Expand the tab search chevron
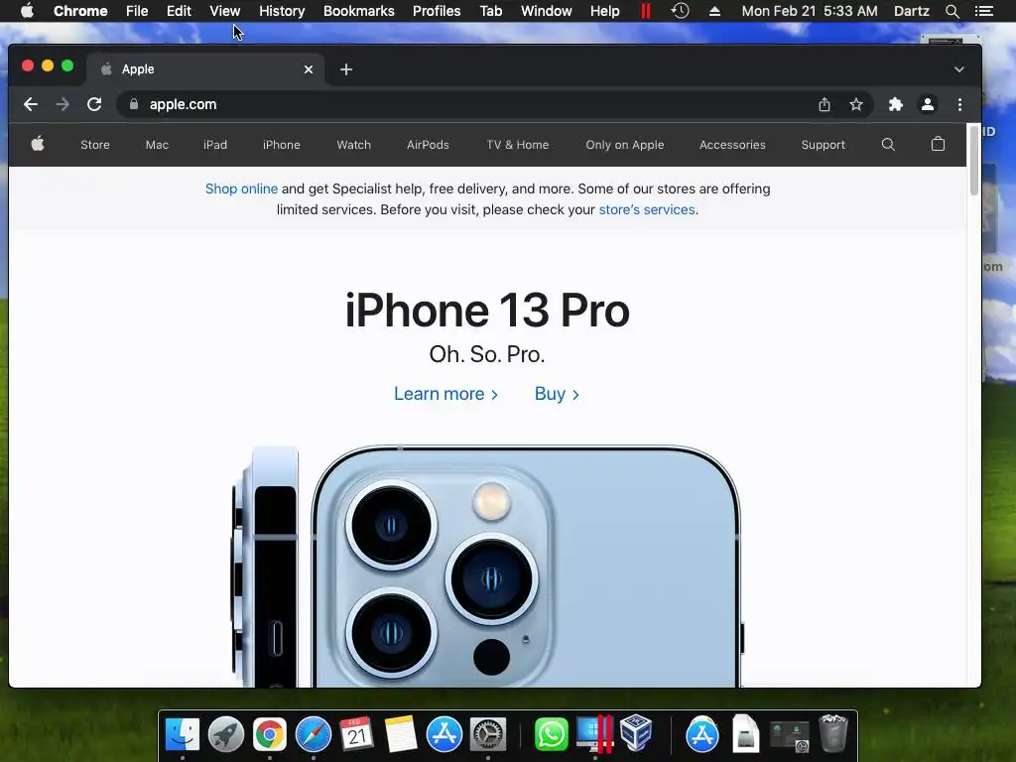The image size is (1016, 762). pyautogui.click(x=959, y=69)
